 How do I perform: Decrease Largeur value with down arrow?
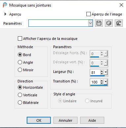coord(102,74)
